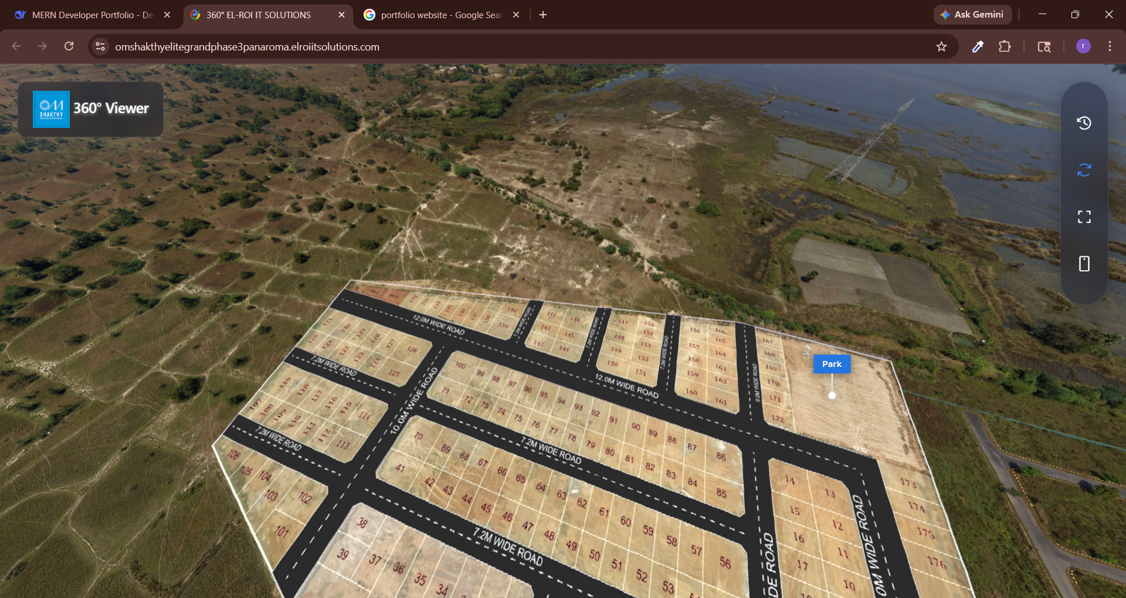1126x598 pixels.
Task: Open the Chrome profile avatar
Action: pos(1083,46)
